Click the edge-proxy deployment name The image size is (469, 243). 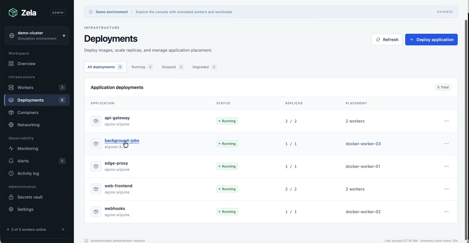(116, 163)
